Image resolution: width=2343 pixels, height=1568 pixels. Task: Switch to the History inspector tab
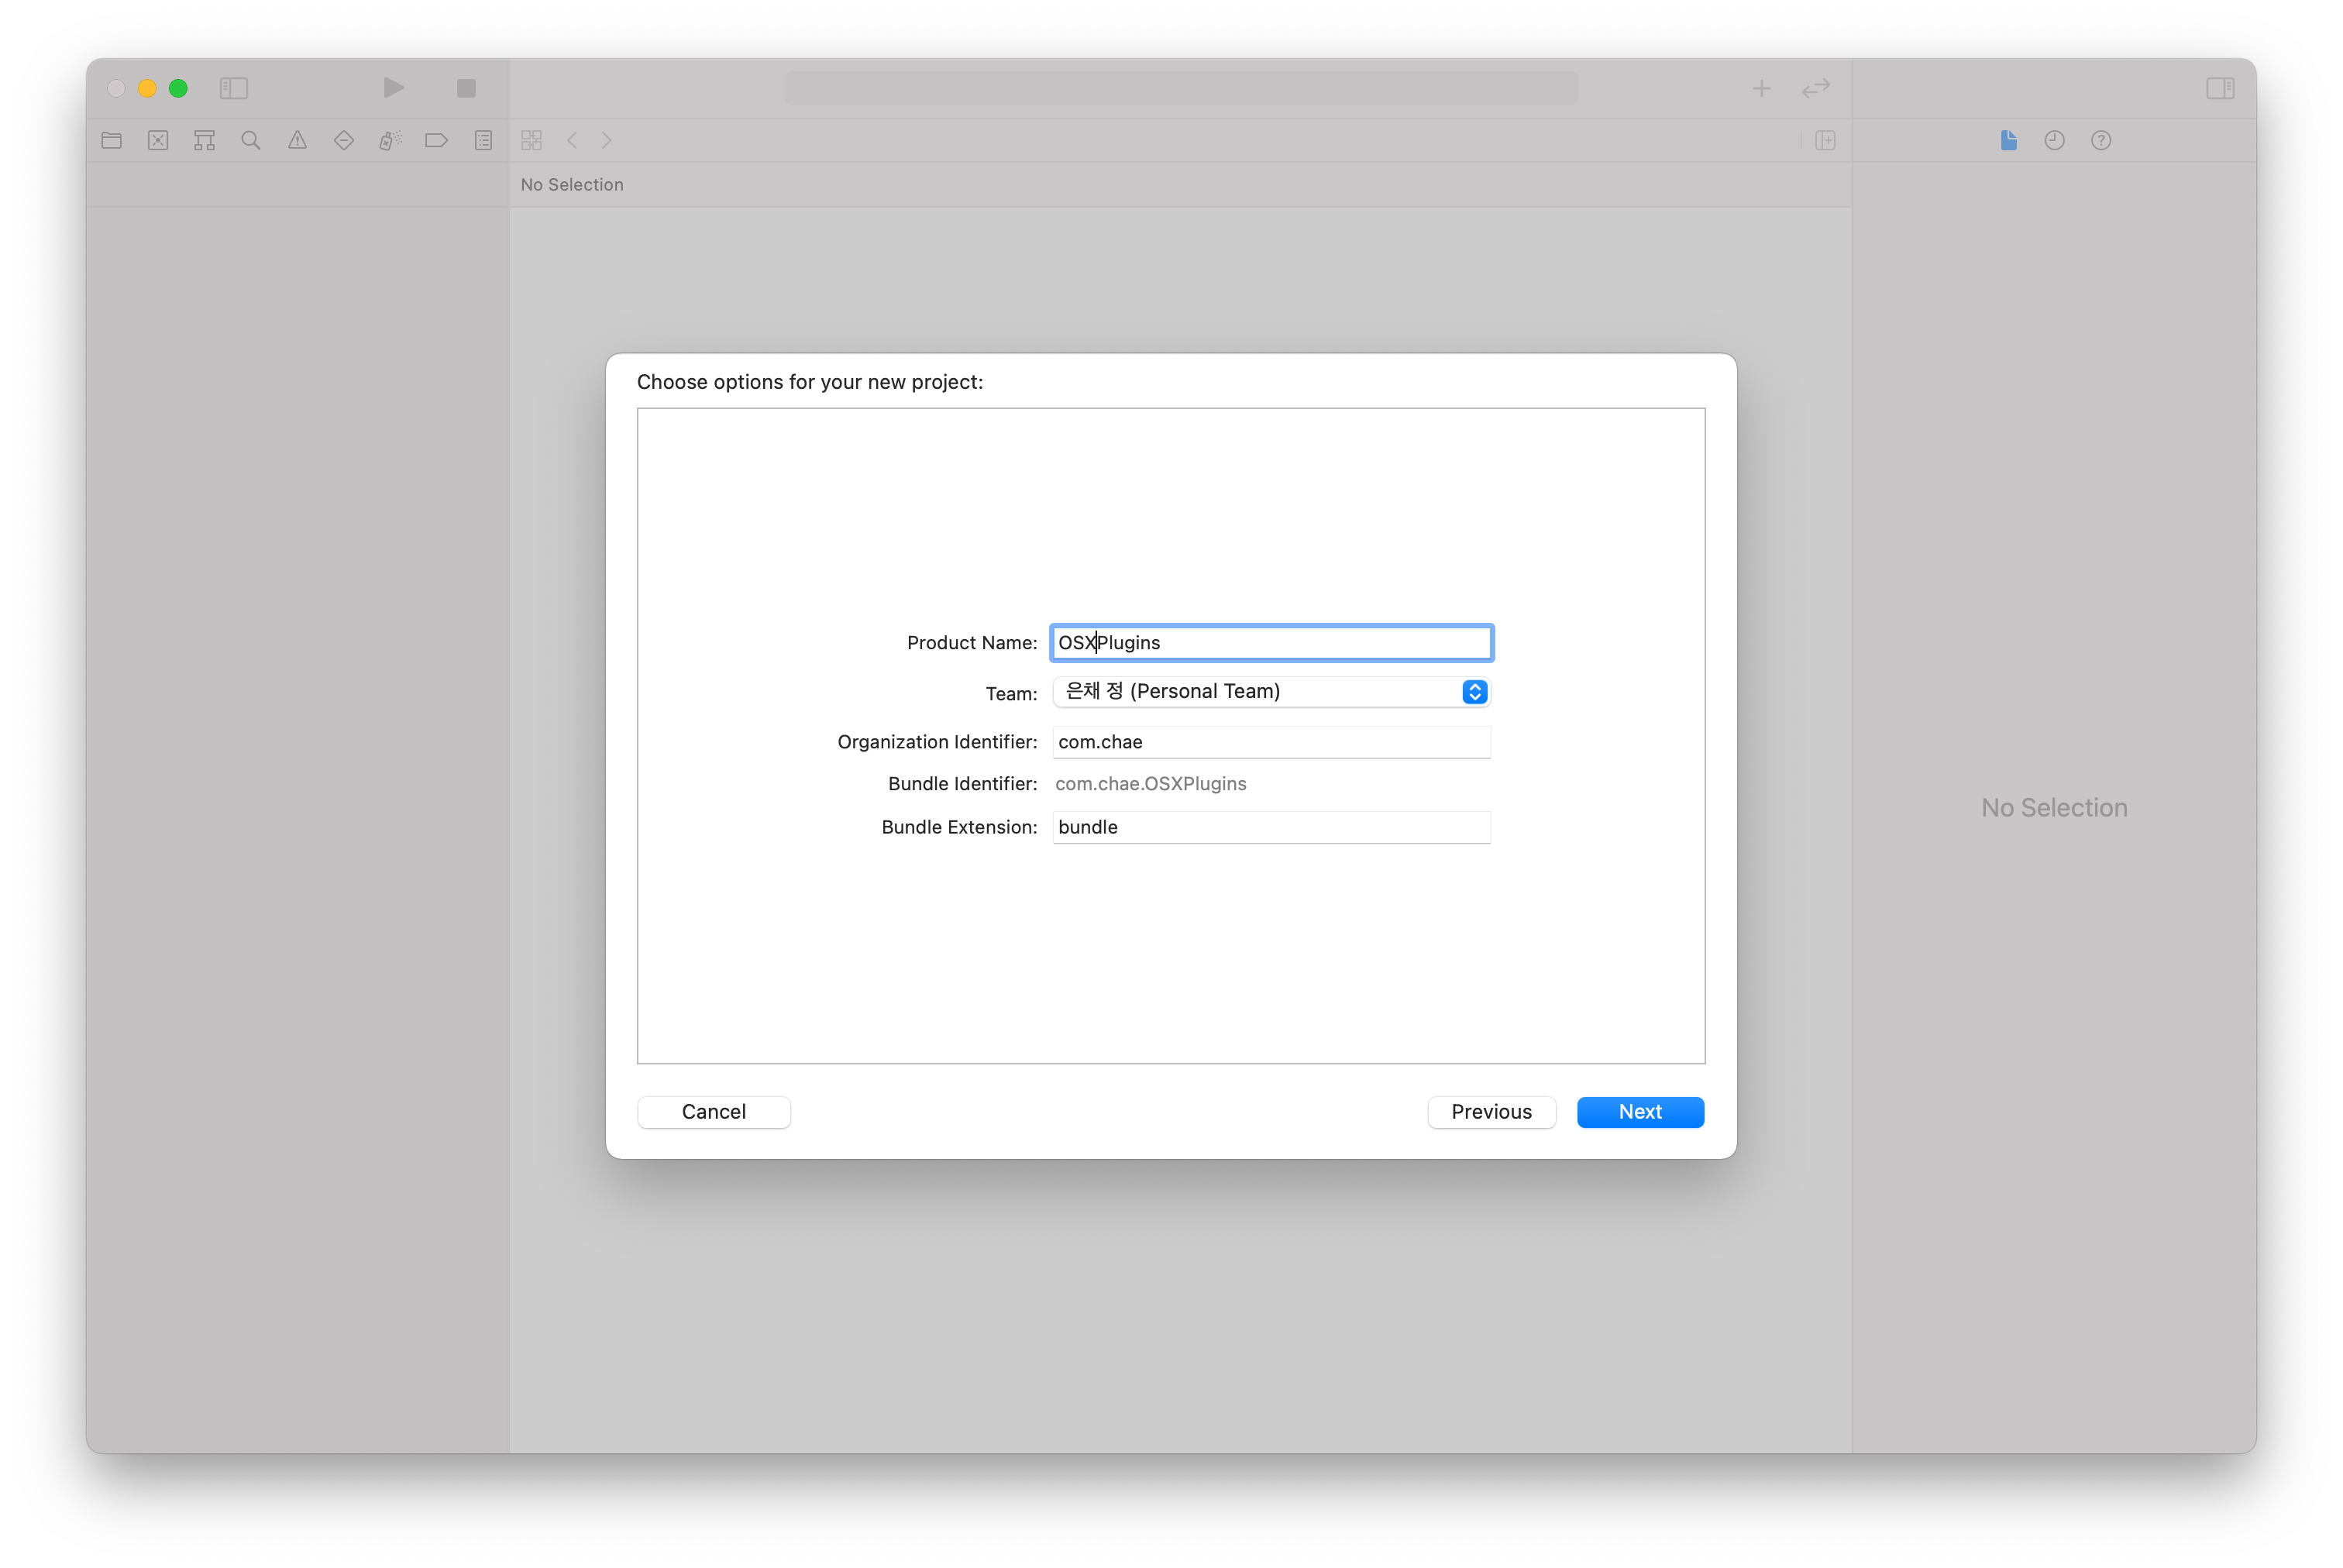point(2054,141)
